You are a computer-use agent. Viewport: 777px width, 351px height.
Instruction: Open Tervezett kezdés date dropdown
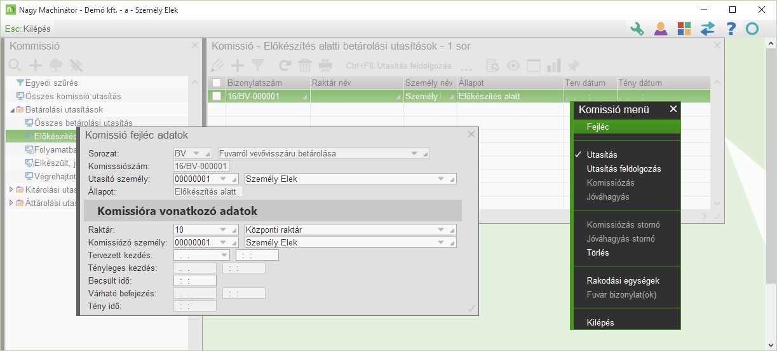point(224,255)
